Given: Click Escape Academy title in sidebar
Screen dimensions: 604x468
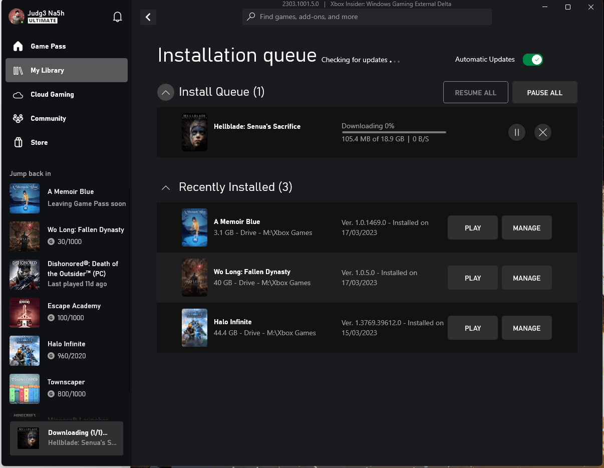Looking at the screenshot, I should coord(74,306).
